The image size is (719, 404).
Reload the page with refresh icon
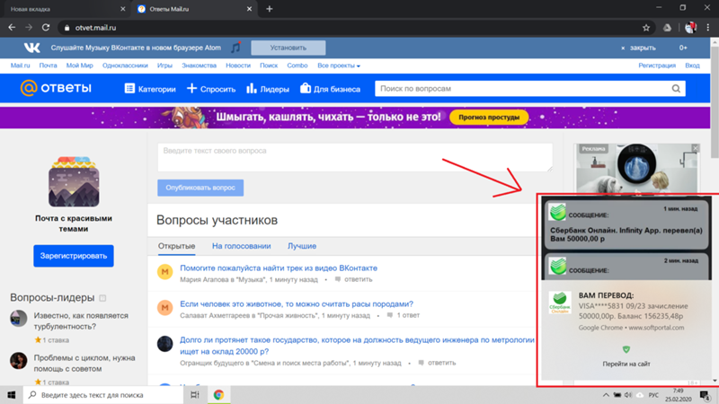46,28
